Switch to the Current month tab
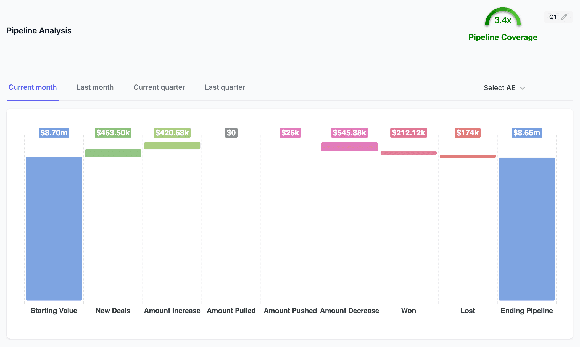The height and width of the screenshot is (347, 580). (x=33, y=87)
